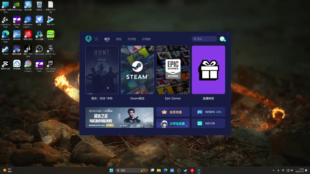Open the Hunt 1896 desktop game shortcut

pyautogui.click(x=28, y=51)
